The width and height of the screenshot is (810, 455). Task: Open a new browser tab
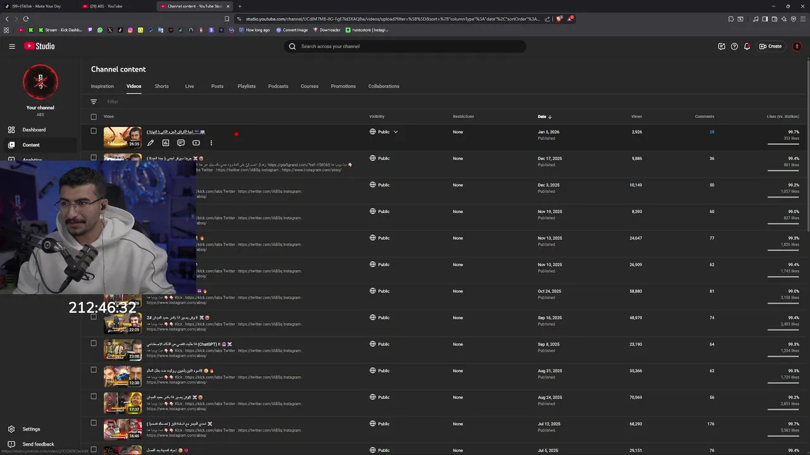pos(239,6)
